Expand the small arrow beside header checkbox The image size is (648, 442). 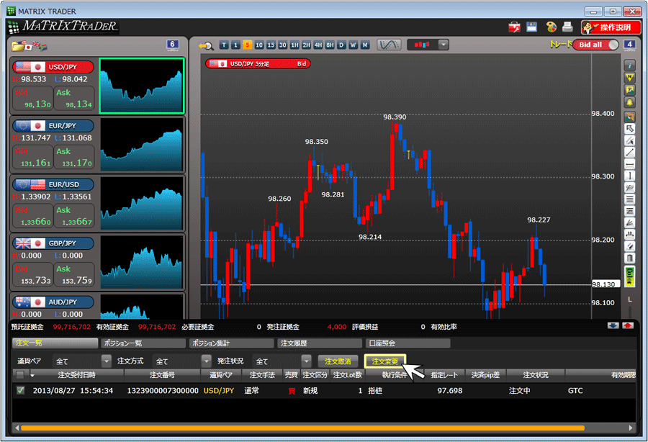pyautogui.click(x=32, y=375)
